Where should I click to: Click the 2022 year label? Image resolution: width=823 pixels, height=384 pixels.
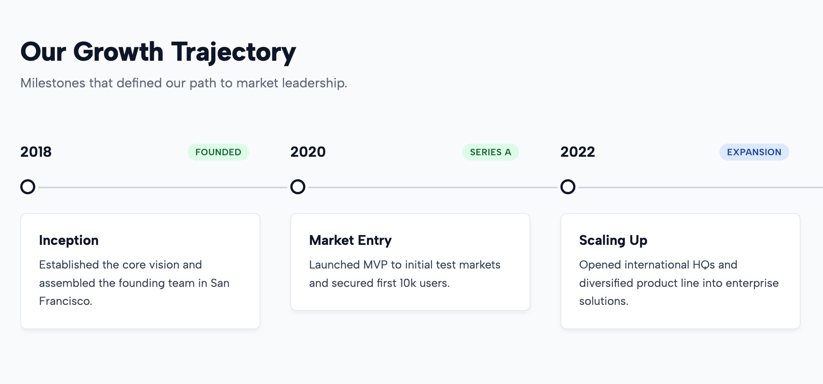(x=578, y=152)
